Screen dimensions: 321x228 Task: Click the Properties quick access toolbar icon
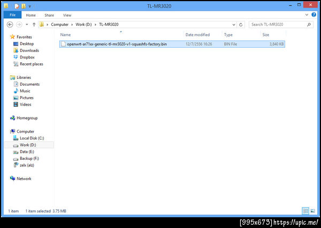click(17, 6)
